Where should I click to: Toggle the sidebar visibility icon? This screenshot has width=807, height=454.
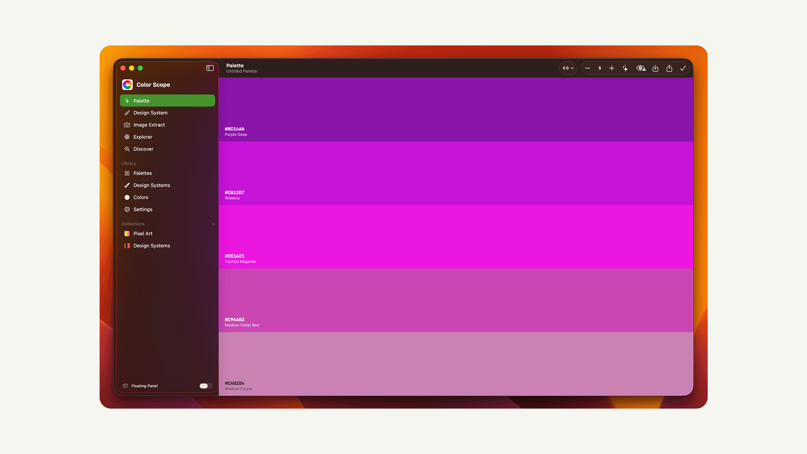(210, 68)
